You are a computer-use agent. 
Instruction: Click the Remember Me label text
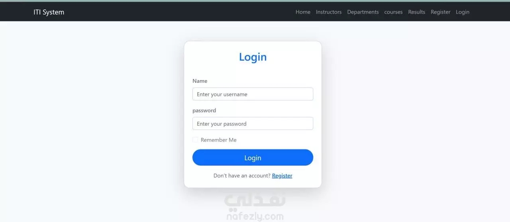[218, 140]
